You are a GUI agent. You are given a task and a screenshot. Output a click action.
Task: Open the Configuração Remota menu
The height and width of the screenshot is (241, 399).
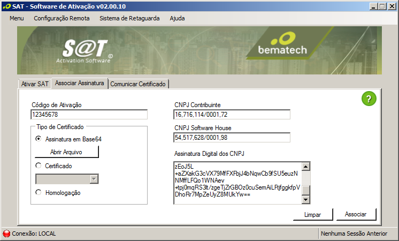pos(62,18)
